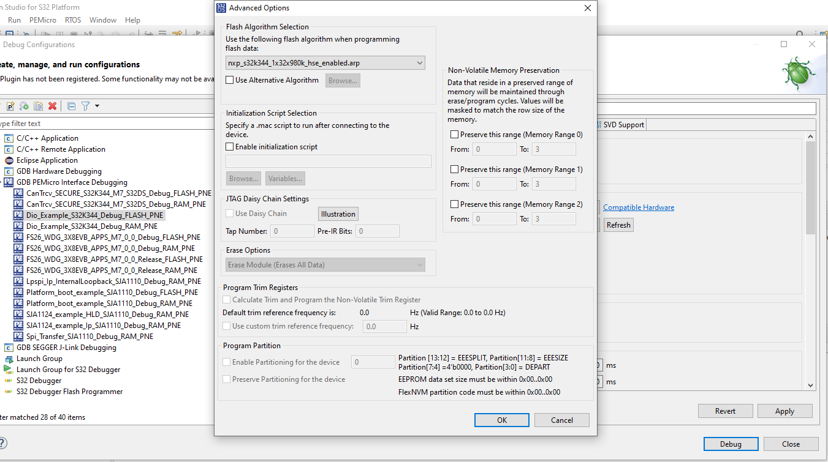The image size is (828, 462).
Task: Enable Preserve this range for Memory Range 0
Action: click(x=454, y=134)
